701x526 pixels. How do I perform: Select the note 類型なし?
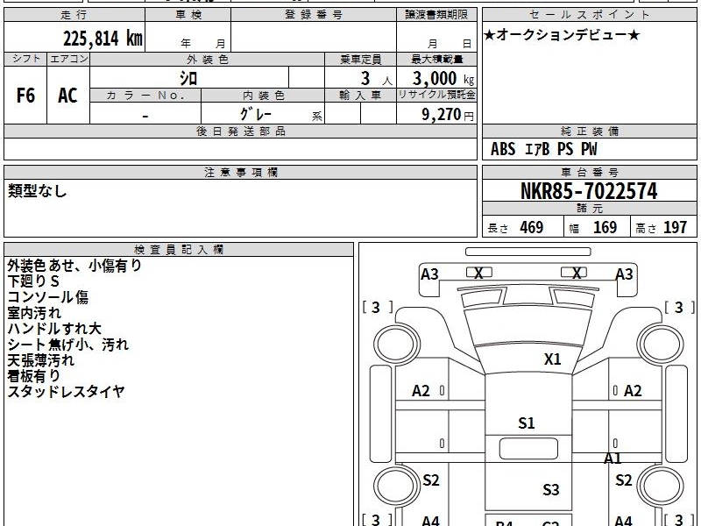[37, 191]
